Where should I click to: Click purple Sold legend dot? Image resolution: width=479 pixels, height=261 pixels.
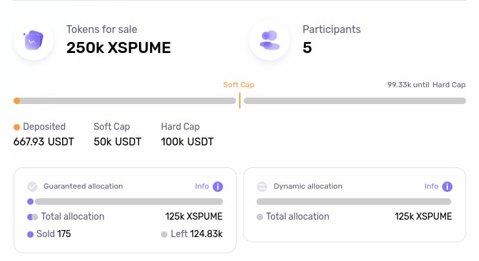[x=30, y=234]
